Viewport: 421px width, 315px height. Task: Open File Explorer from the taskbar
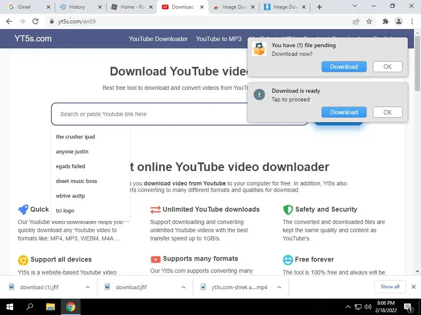(x=50, y=307)
